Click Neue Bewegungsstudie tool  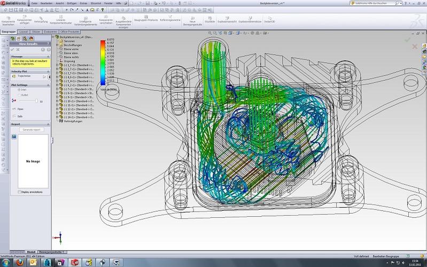pyautogui.click(x=192, y=21)
